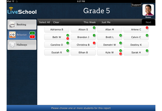The width and height of the screenshot is (162, 111).
Task: Select student Alison S
Action: pos(83,30)
